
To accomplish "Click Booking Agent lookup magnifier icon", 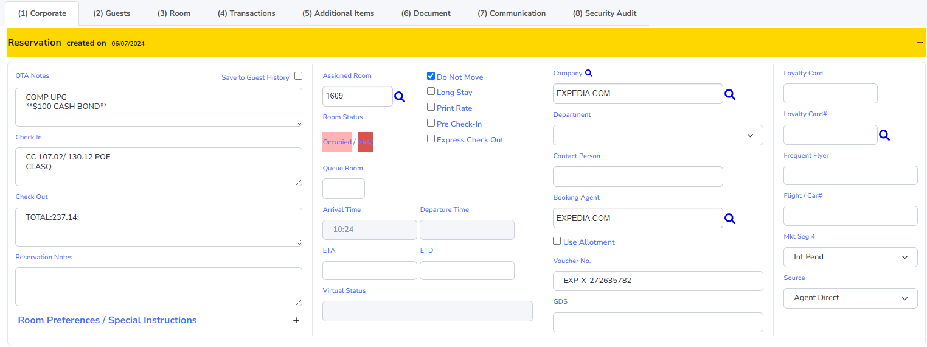I will coord(730,219).
